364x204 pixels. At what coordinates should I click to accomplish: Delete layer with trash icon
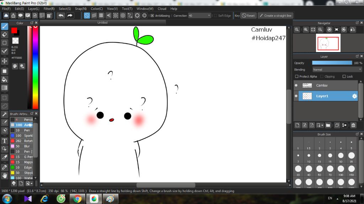click(x=353, y=125)
